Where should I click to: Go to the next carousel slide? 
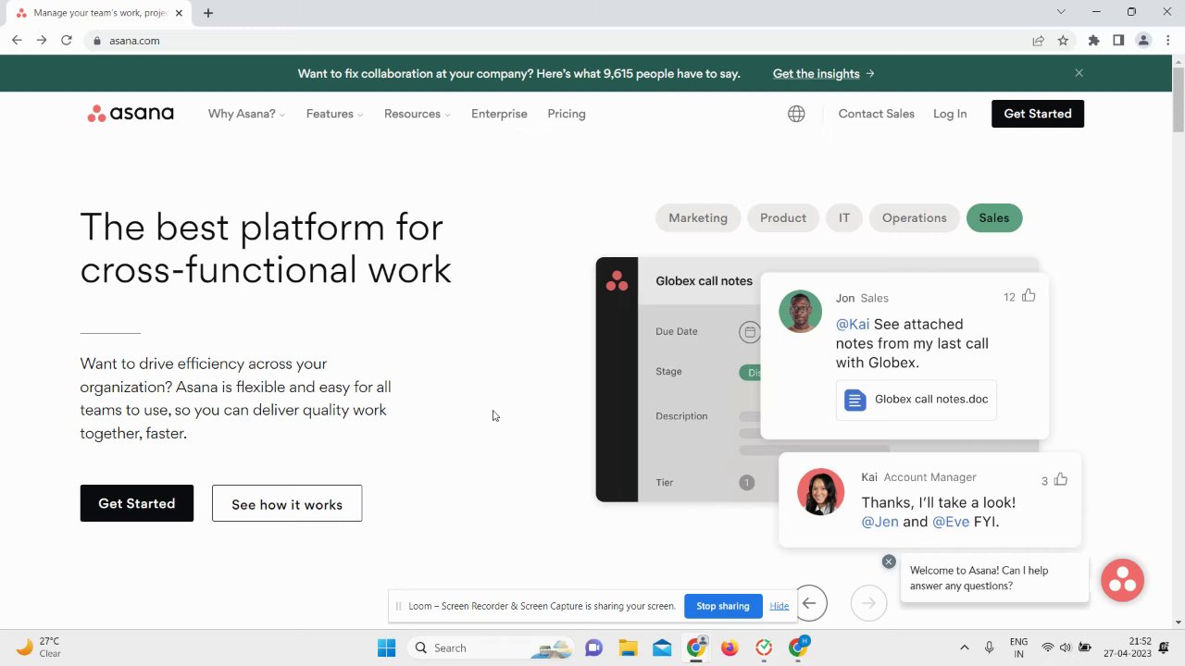point(868,603)
